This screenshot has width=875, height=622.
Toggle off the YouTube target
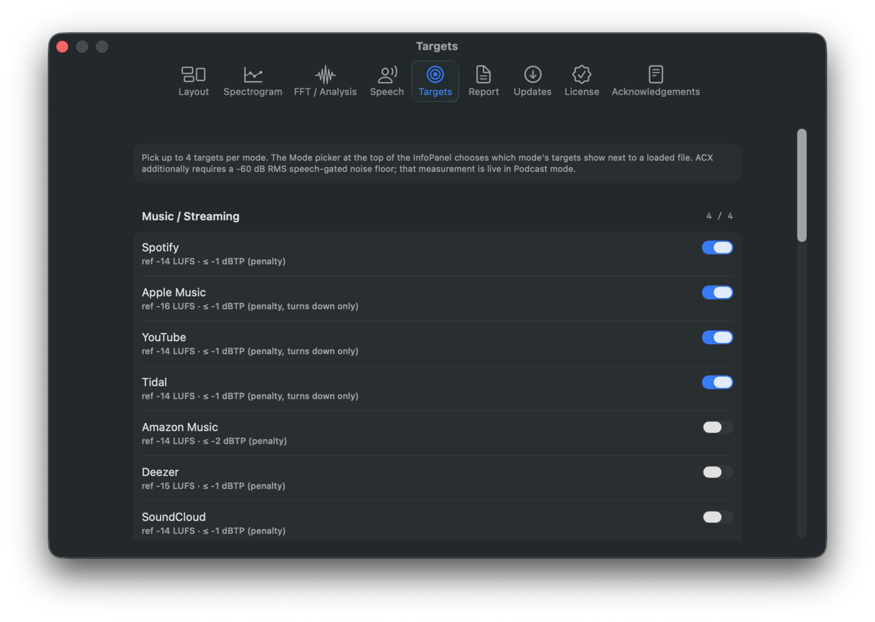pyautogui.click(x=717, y=337)
